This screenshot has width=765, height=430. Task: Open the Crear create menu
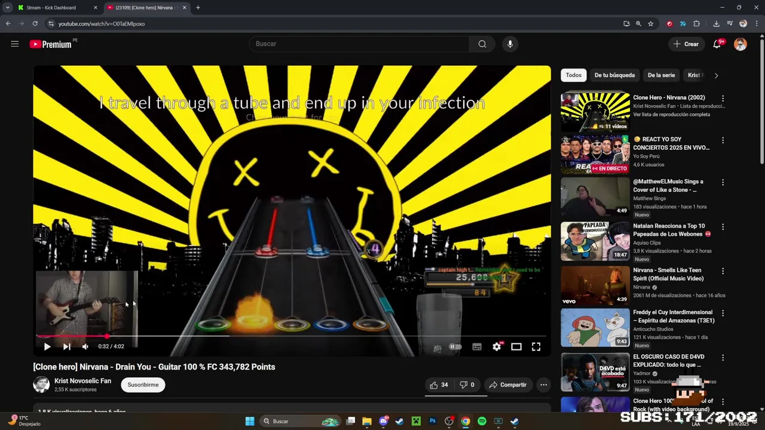tap(686, 44)
